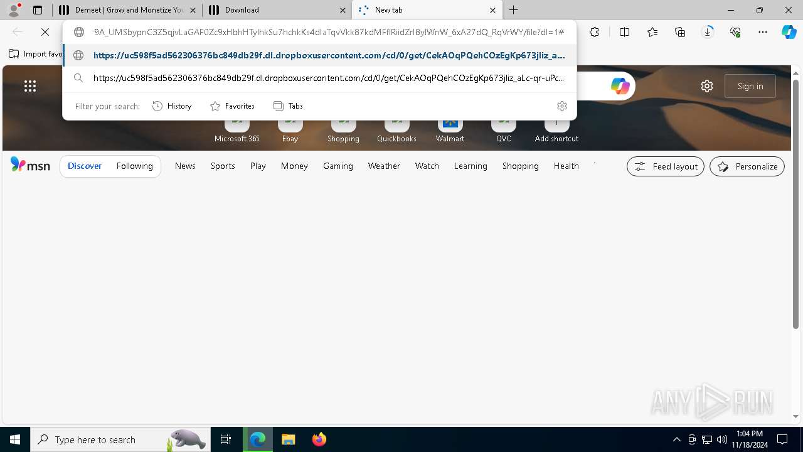Stop loading the page

click(45, 31)
